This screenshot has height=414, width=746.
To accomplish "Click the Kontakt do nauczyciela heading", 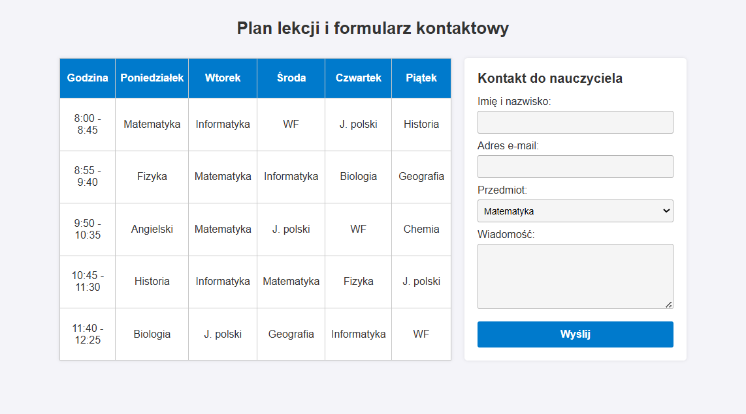I will pyautogui.click(x=549, y=79).
